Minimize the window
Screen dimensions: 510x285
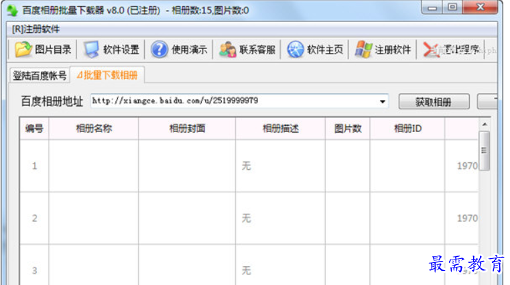432,7
